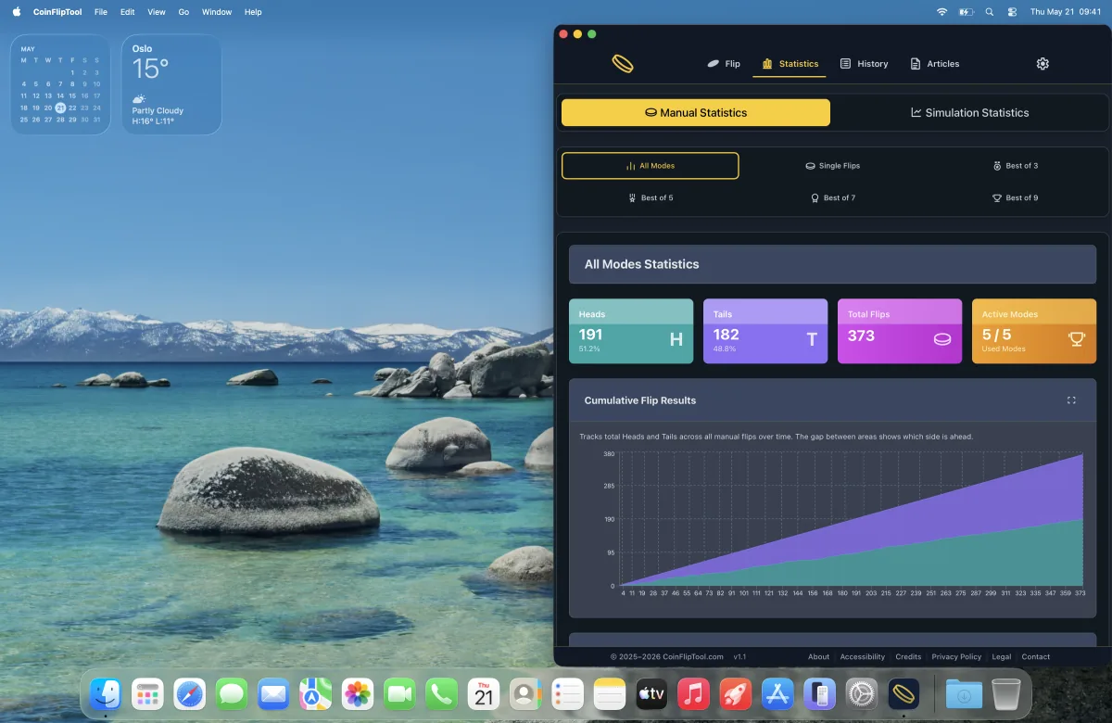Open Trash from the Dock

click(x=1006, y=693)
